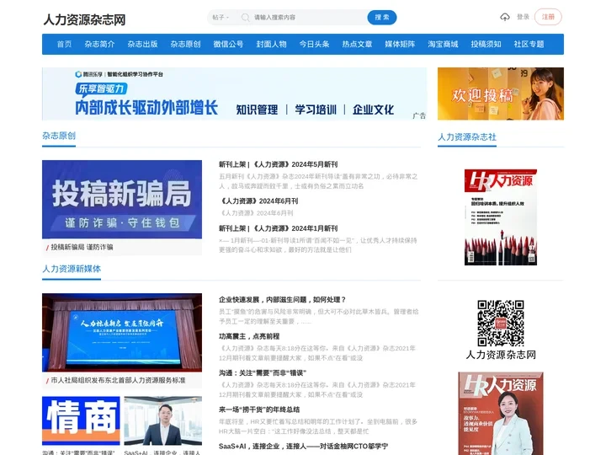
Task: Click the 情商 thumbnail image
Action: (81, 420)
